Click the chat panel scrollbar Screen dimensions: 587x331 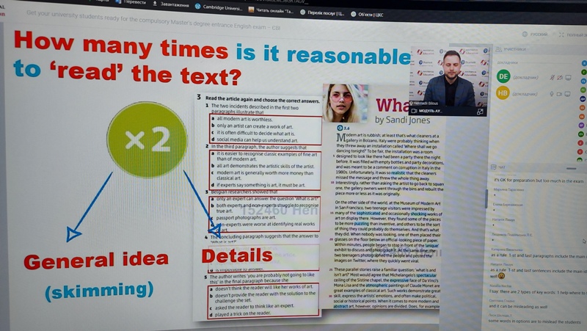click(x=486, y=198)
